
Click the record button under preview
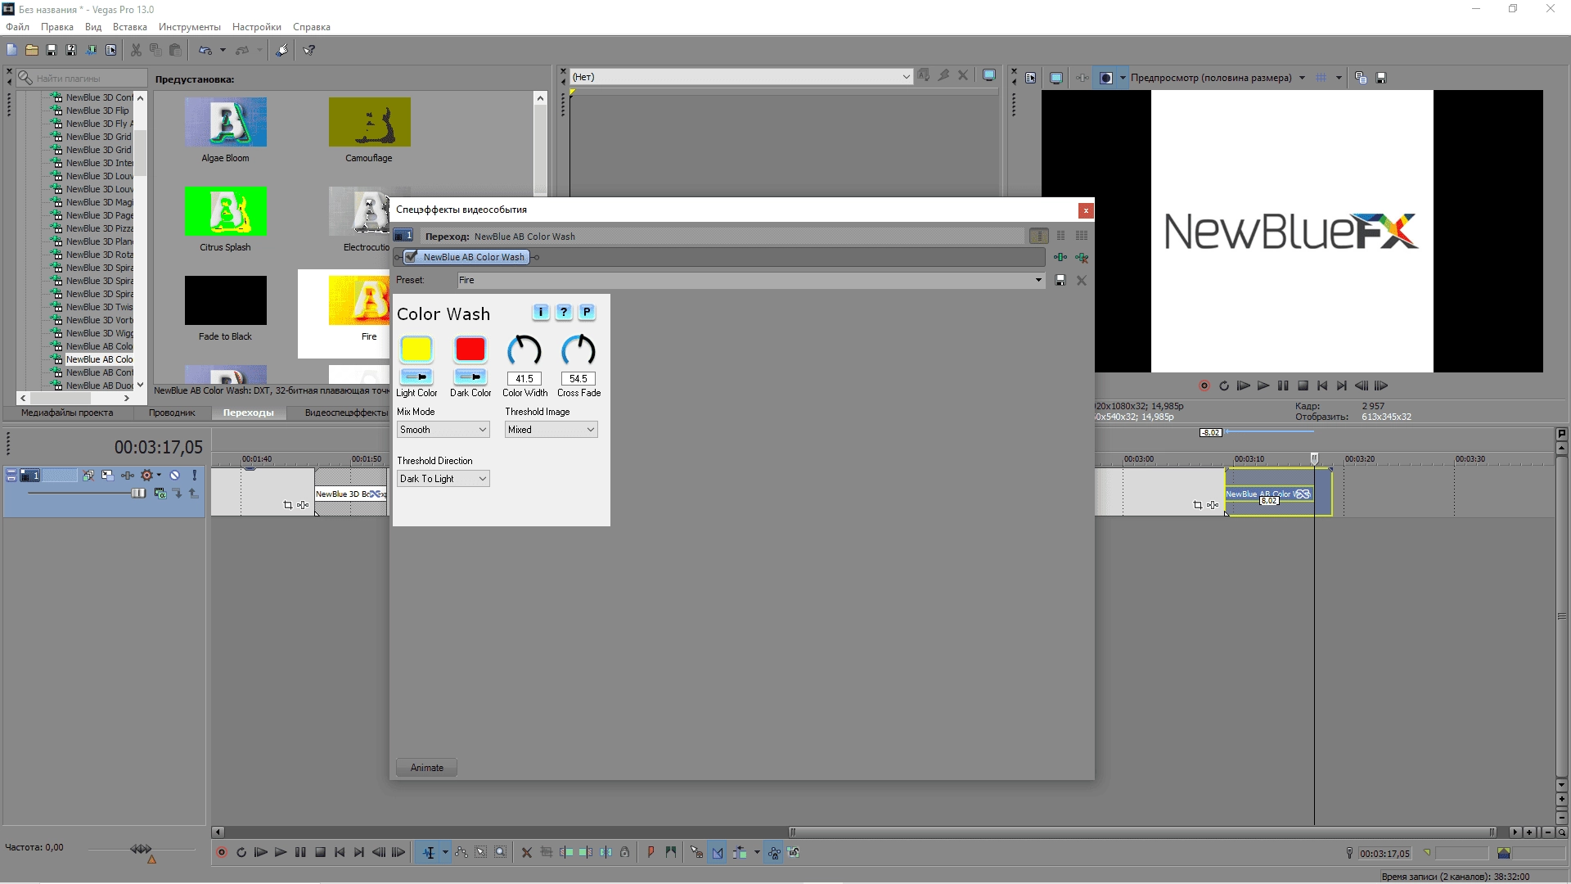1204,386
